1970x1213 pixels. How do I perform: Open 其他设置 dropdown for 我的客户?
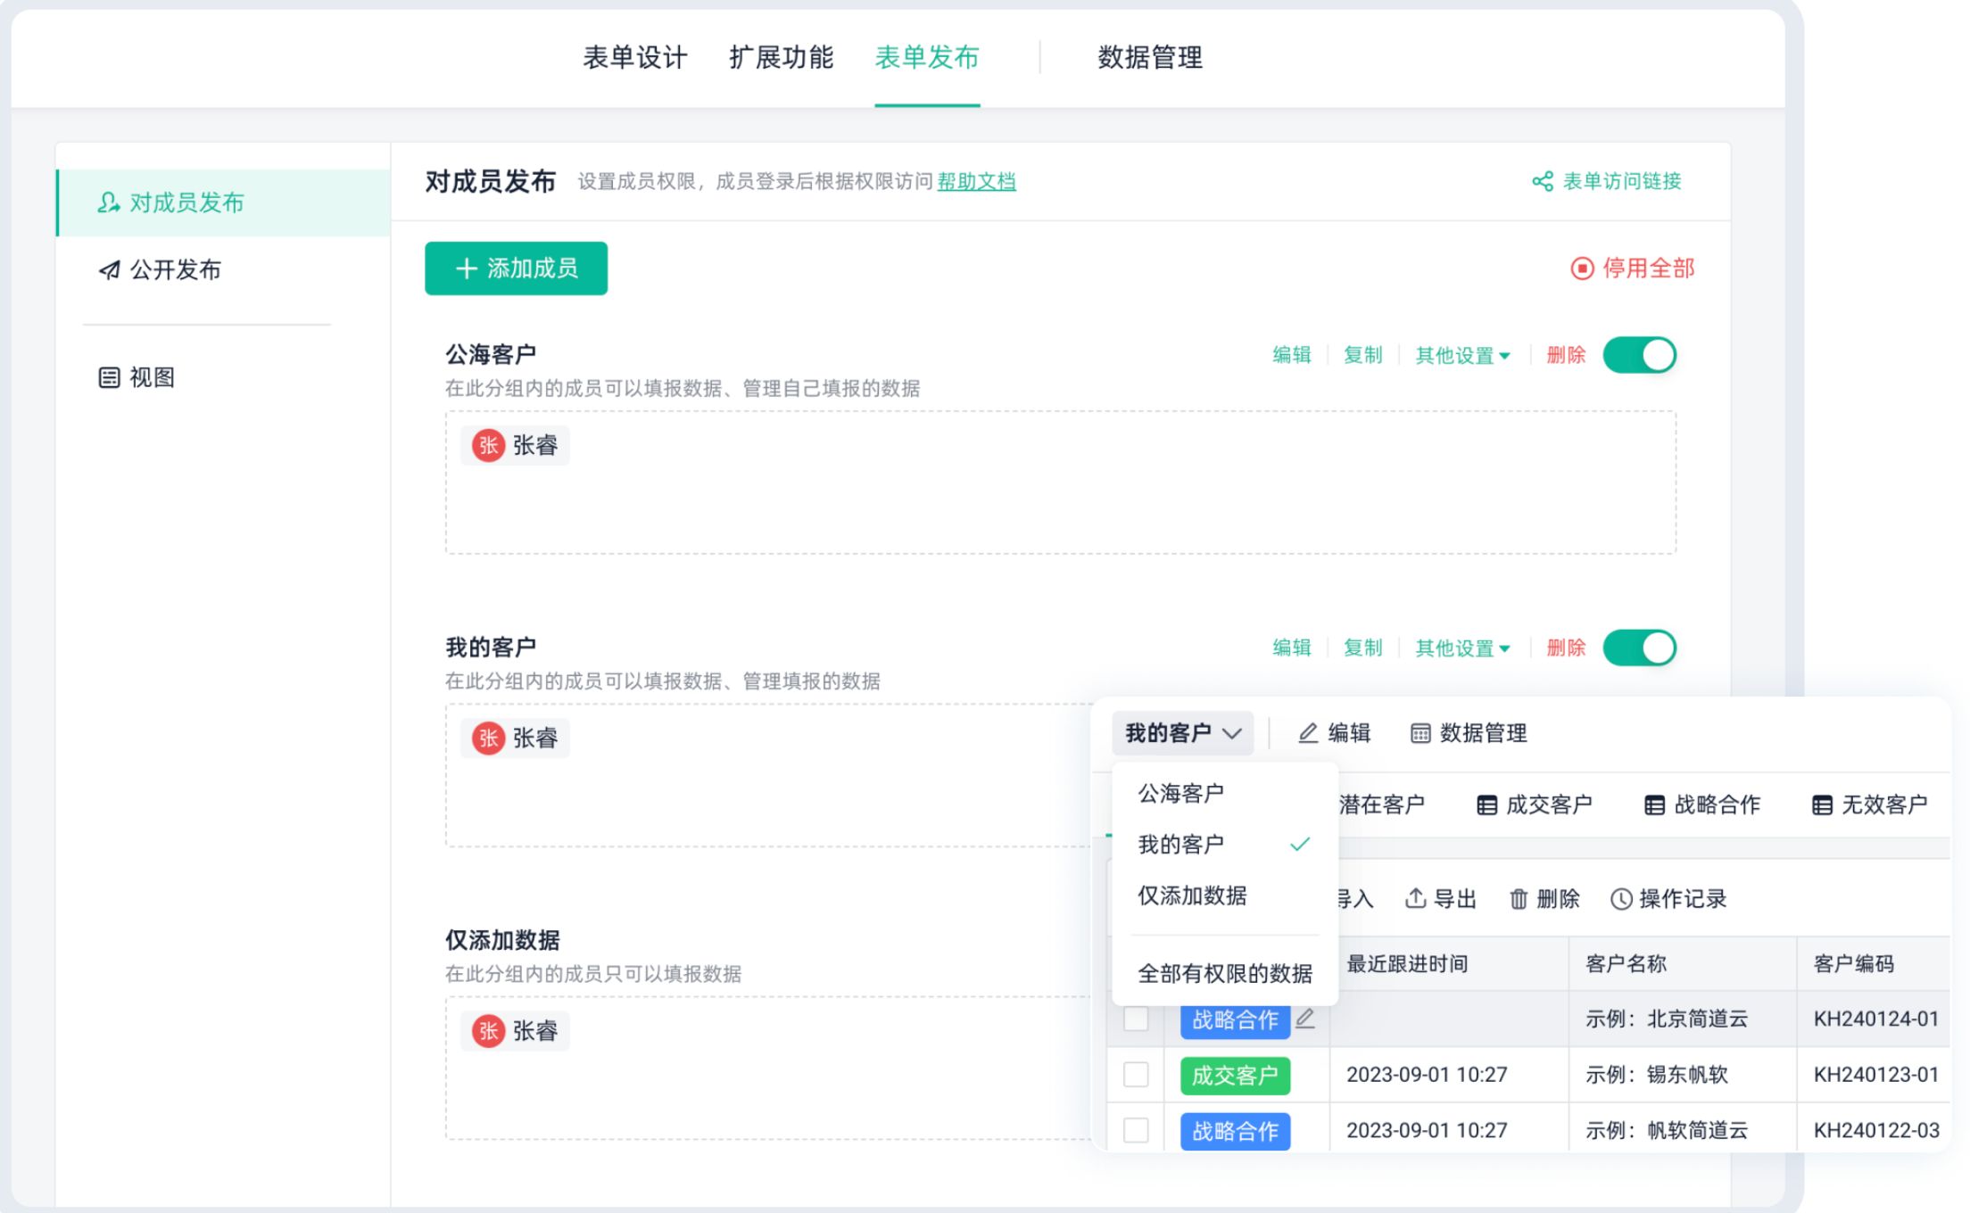point(1462,648)
